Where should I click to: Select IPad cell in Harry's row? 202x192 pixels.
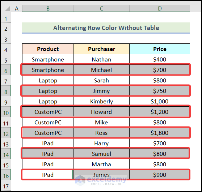[x=48, y=143]
